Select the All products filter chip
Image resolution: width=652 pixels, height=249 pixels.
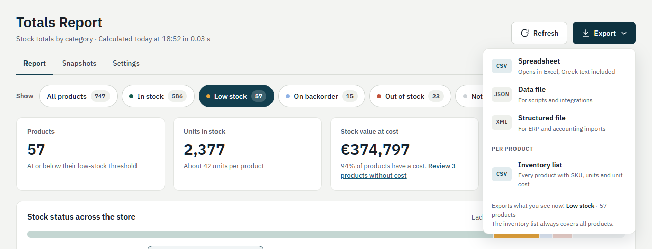[x=78, y=96]
